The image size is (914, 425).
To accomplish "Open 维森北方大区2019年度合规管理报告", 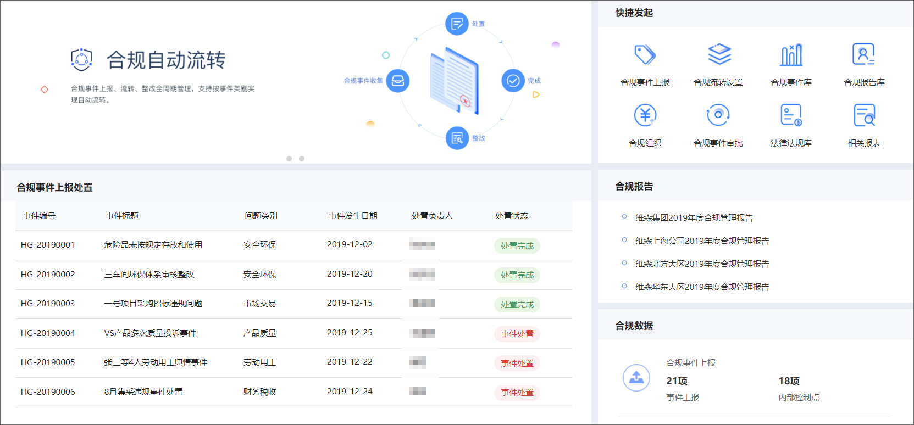I will pos(702,264).
